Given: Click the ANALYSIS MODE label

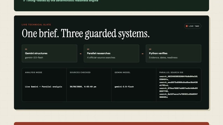Looking at the screenshot, I should click(33, 72).
